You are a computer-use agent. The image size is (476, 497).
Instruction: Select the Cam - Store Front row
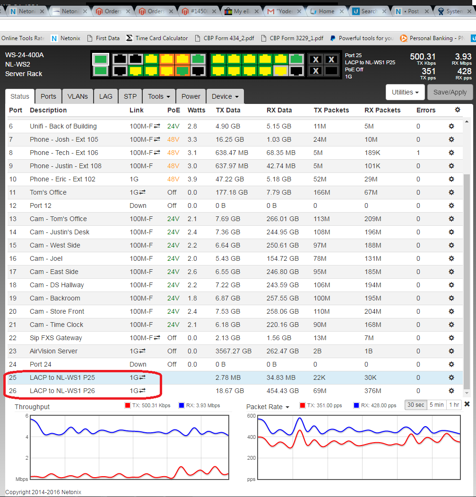[x=57, y=311]
